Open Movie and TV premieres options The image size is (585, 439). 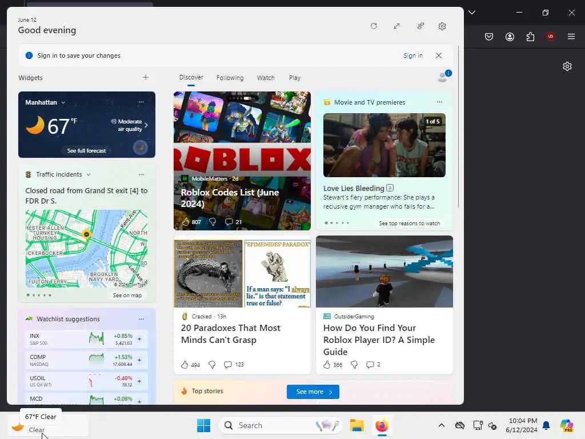[x=439, y=102]
